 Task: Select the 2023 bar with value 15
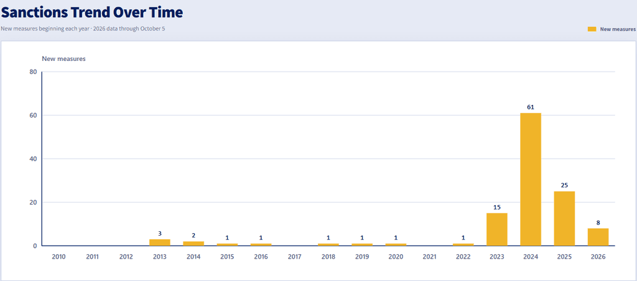pos(497,229)
